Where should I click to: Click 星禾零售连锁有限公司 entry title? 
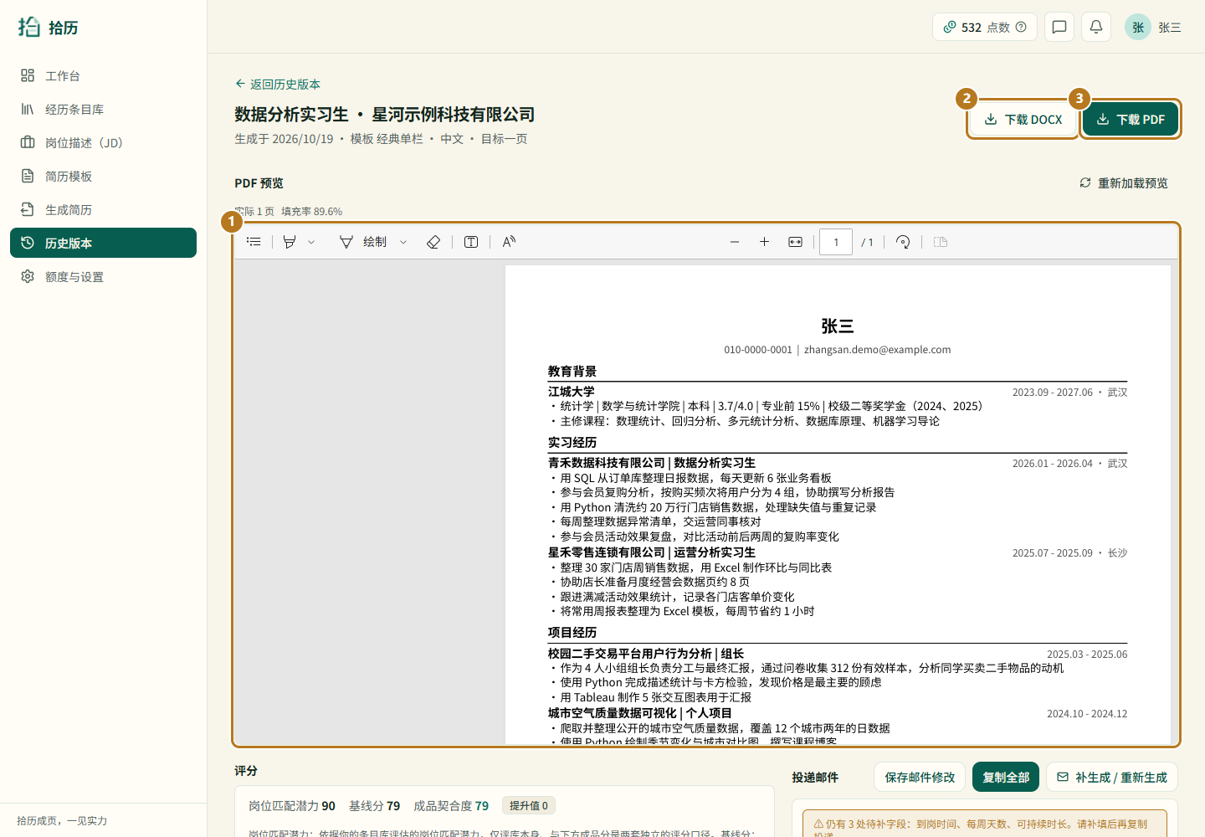[652, 552]
